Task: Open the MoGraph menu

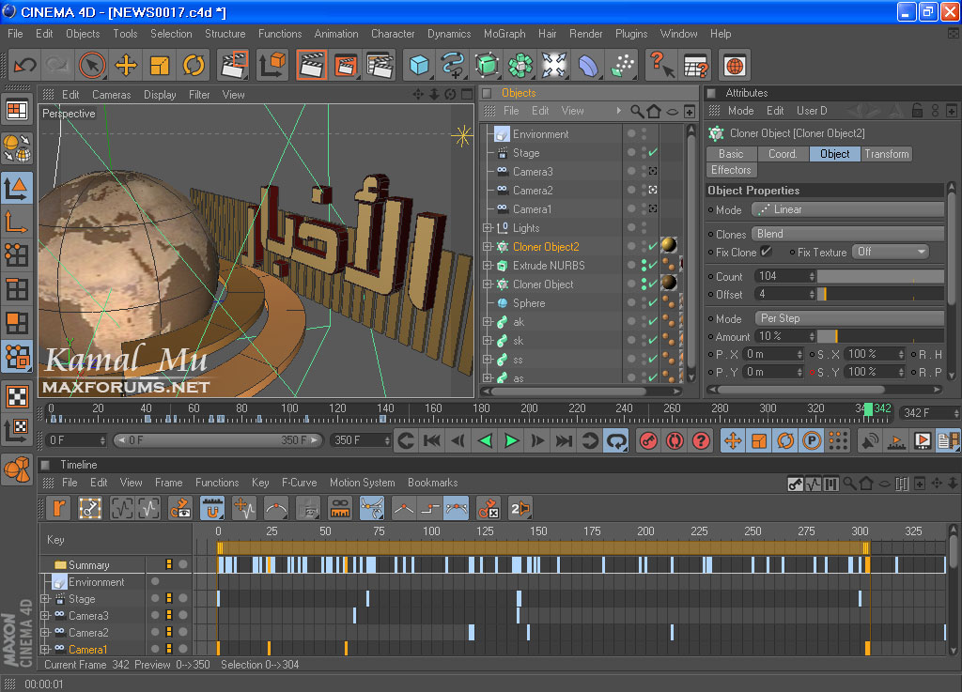Action: point(504,34)
